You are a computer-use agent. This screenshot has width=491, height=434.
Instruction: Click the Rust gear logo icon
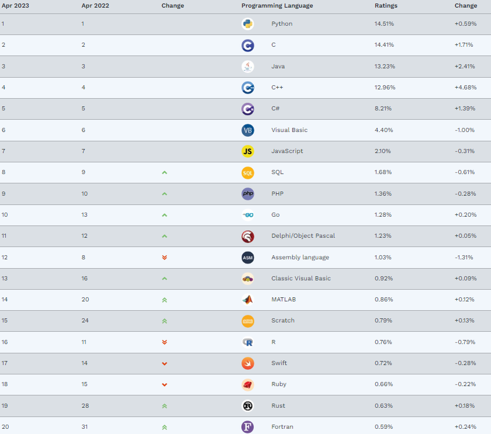[248, 406]
